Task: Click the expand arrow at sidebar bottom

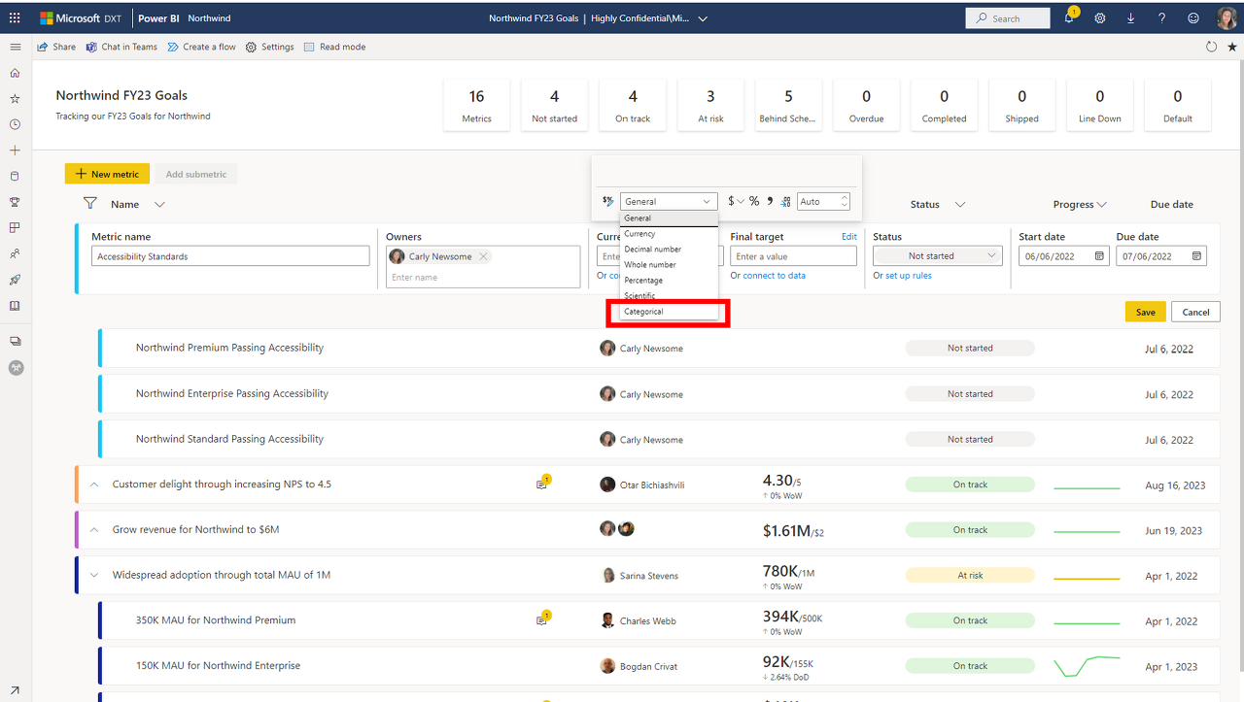Action: point(15,690)
